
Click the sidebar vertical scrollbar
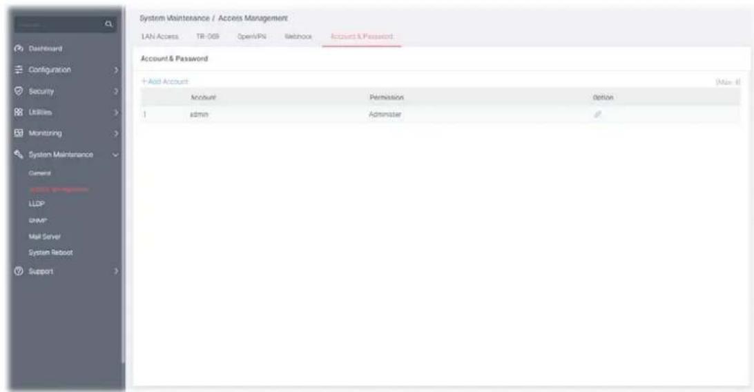(x=124, y=187)
